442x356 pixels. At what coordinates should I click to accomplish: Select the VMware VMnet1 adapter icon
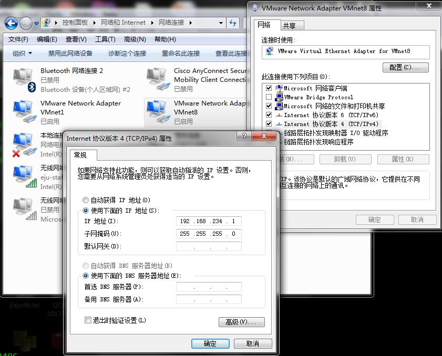click(x=24, y=111)
